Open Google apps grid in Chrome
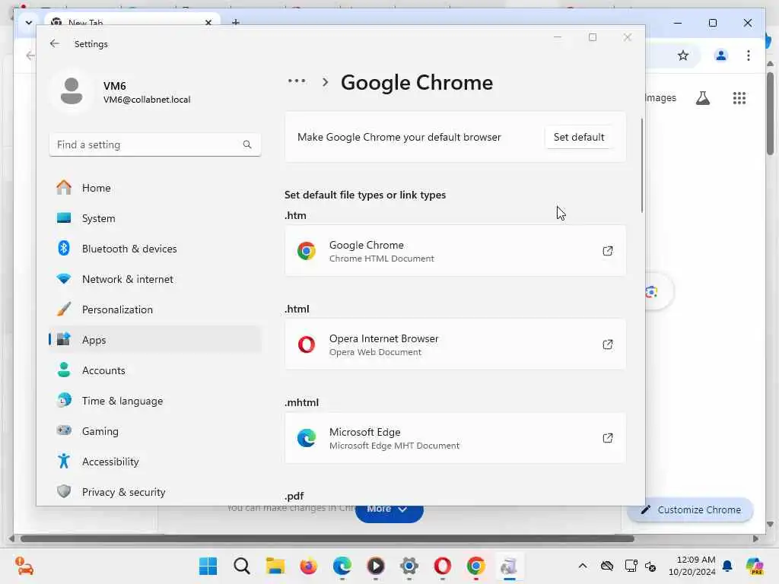Image resolution: width=779 pixels, height=584 pixels. click(739, 98)
